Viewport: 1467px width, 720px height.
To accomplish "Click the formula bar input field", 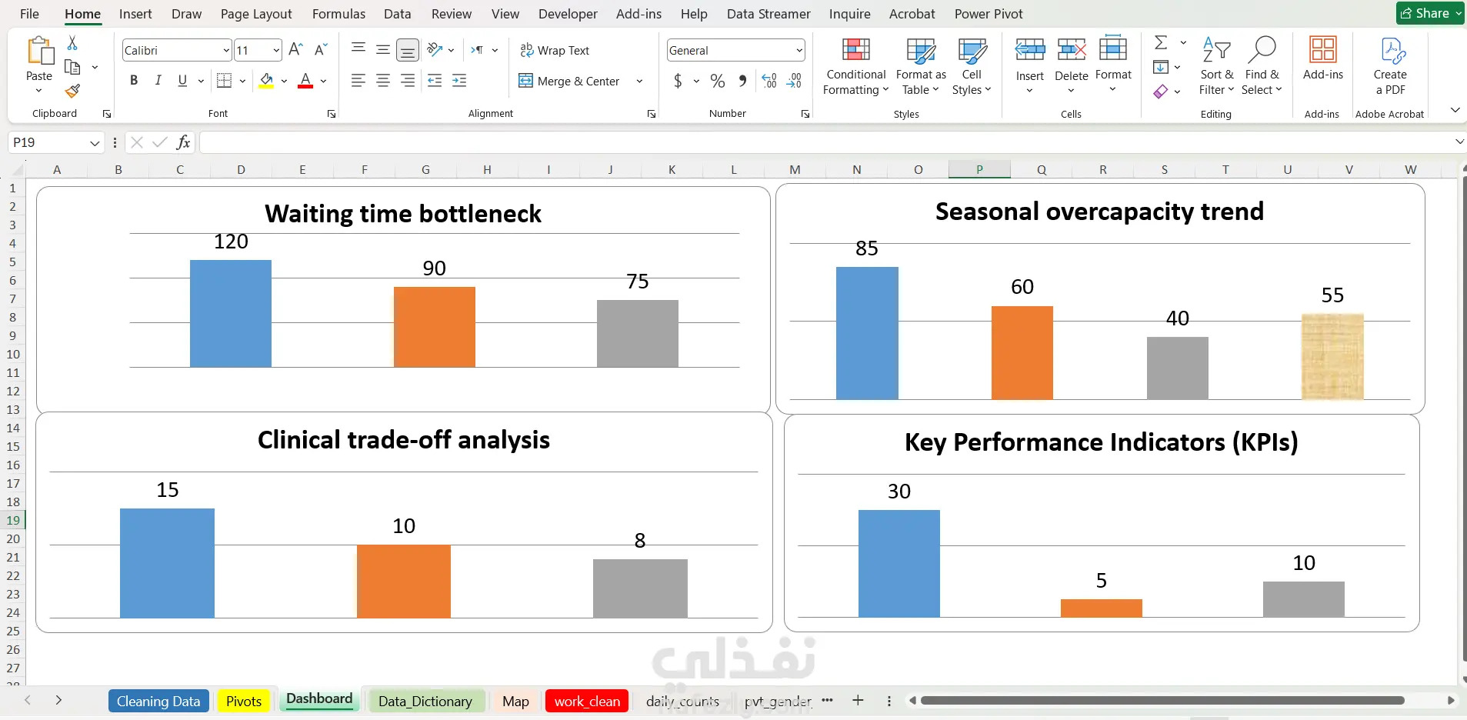I will 827,142.
